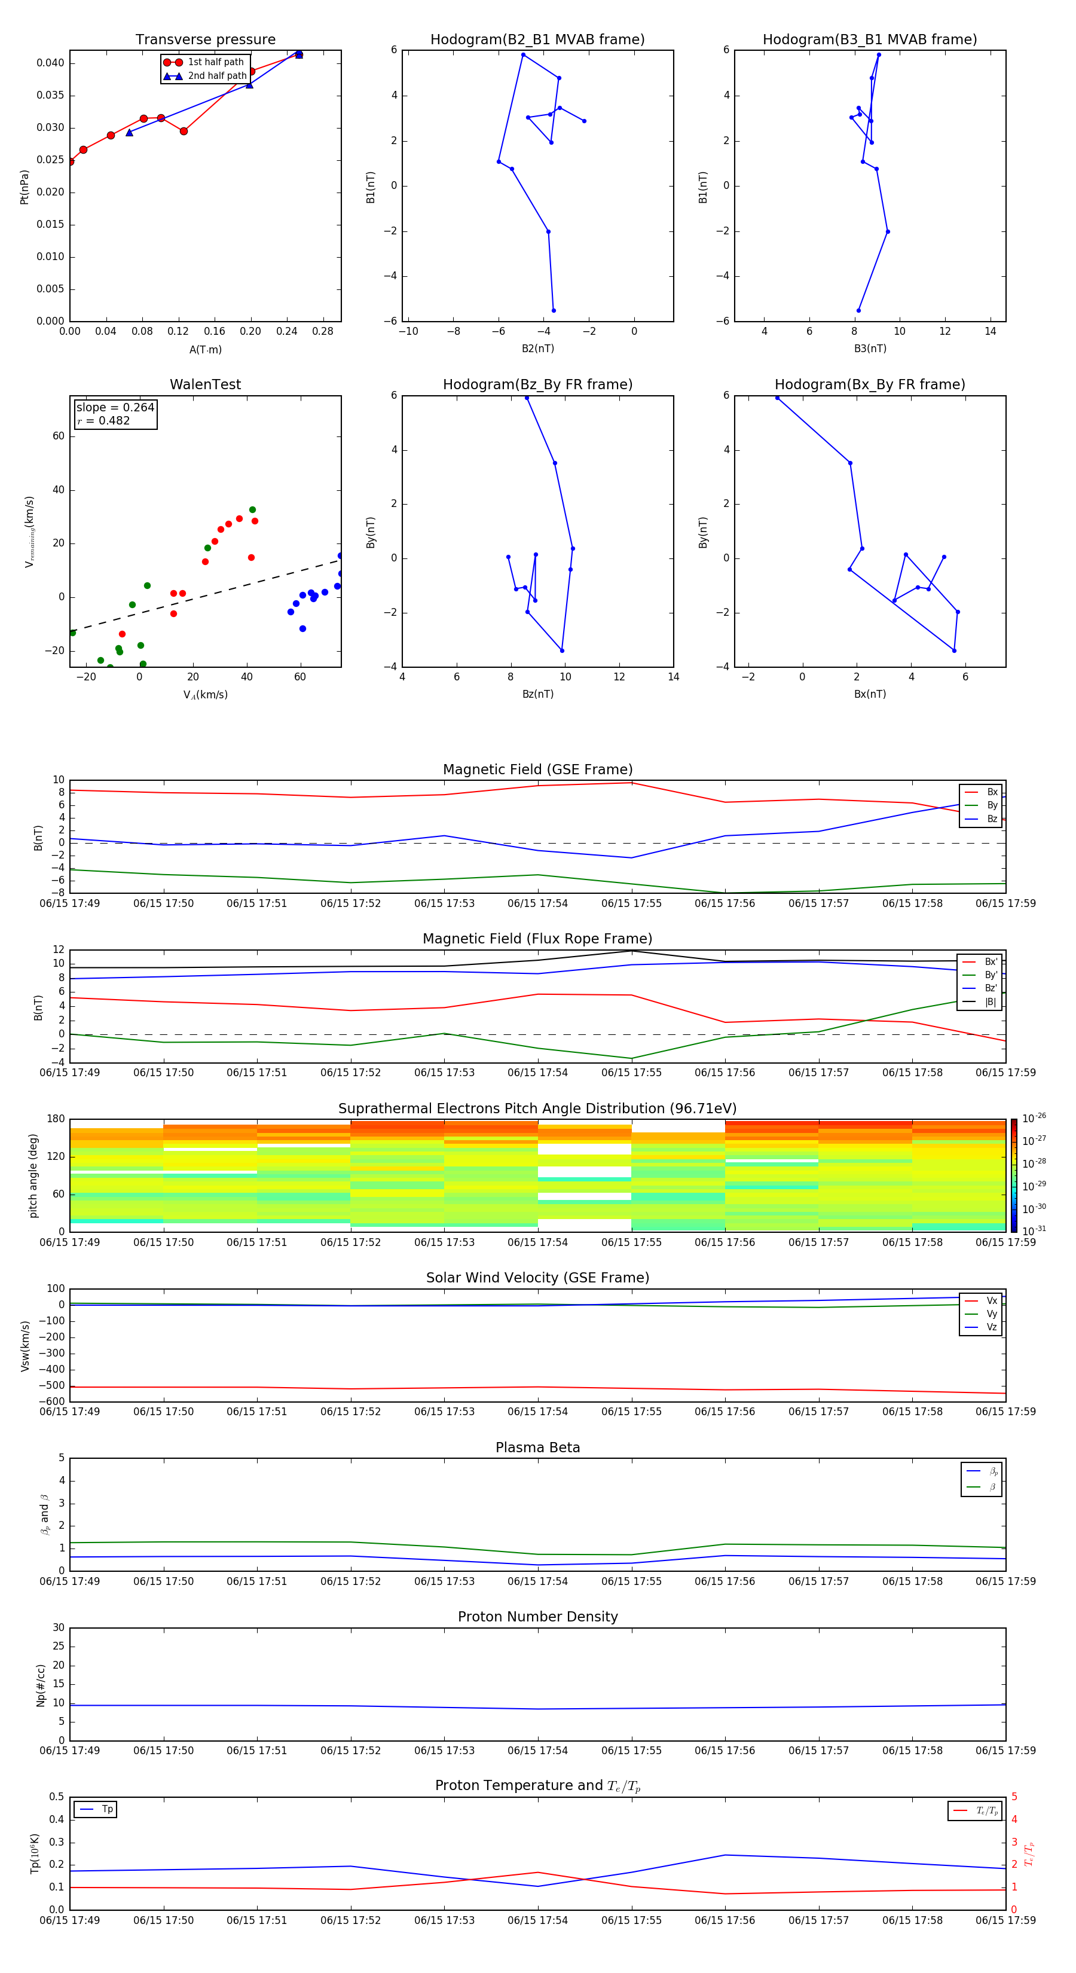1076x1973 pixels.
Task: Click the 'Proton Temperature and Te/Tp' title
Action: click(x=537, y=1786)
